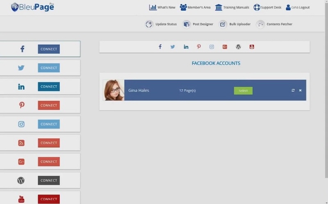Click the What's New chart icon
The image size is (328, 204).
[153, 7]
